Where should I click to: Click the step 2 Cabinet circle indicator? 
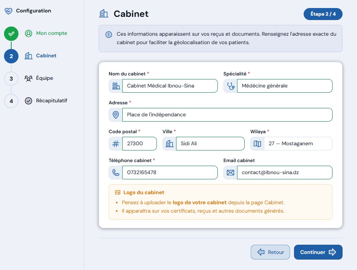11,56
